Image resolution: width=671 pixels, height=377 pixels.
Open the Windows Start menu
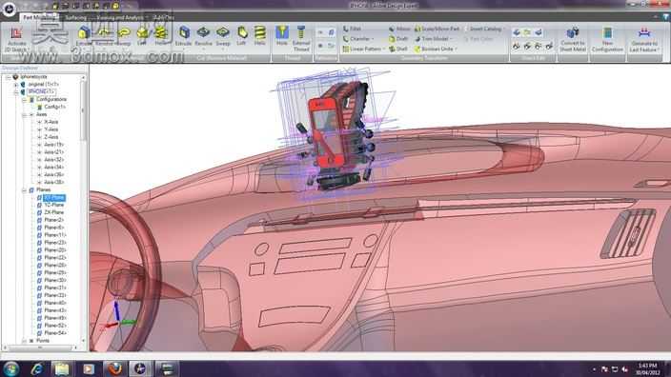click(x=11, y=368)
